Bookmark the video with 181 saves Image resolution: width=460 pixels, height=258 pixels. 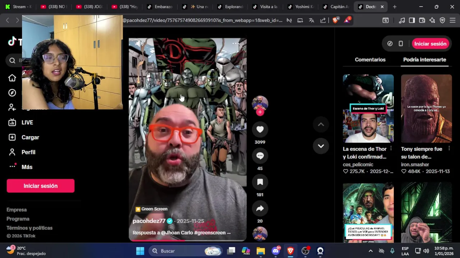260,182
